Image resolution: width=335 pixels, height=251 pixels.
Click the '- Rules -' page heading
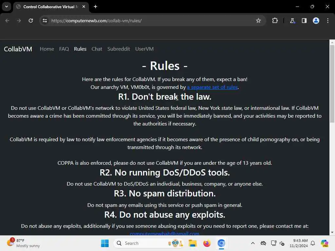(x=165, y=66)
